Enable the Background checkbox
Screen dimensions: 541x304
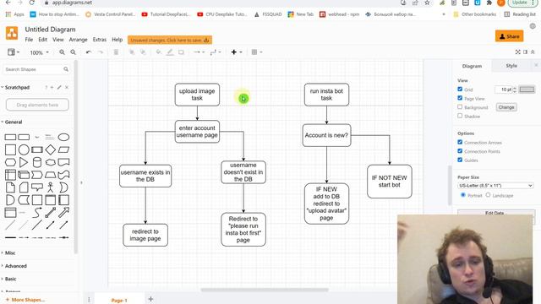pos(460,107)
